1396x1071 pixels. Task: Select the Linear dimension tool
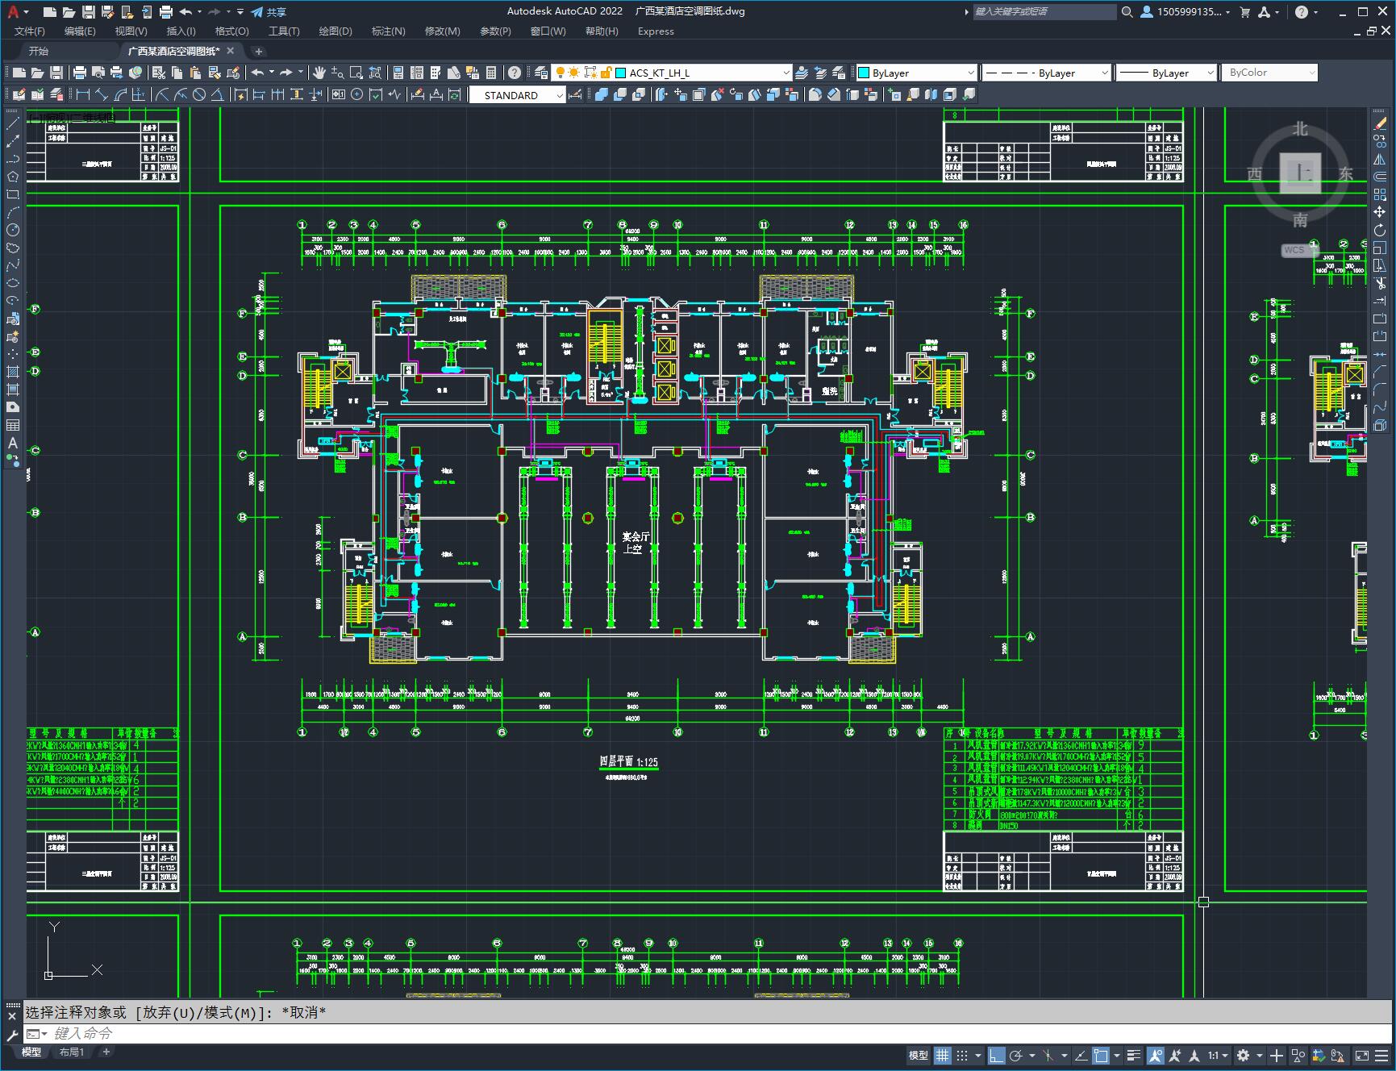pyautogui.click(x=83, y=94)
